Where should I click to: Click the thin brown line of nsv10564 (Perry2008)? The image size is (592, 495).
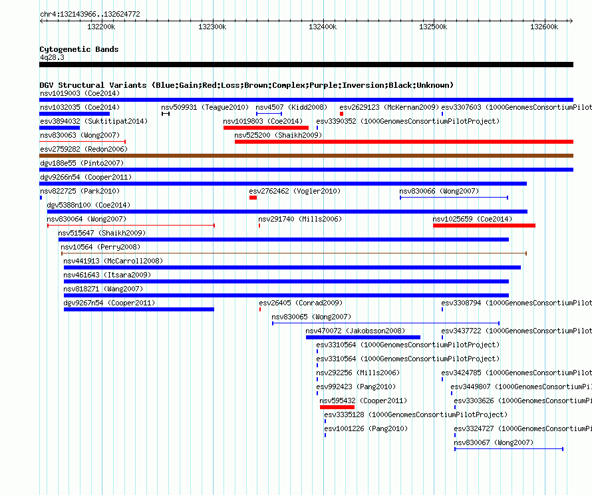point(294,253)
